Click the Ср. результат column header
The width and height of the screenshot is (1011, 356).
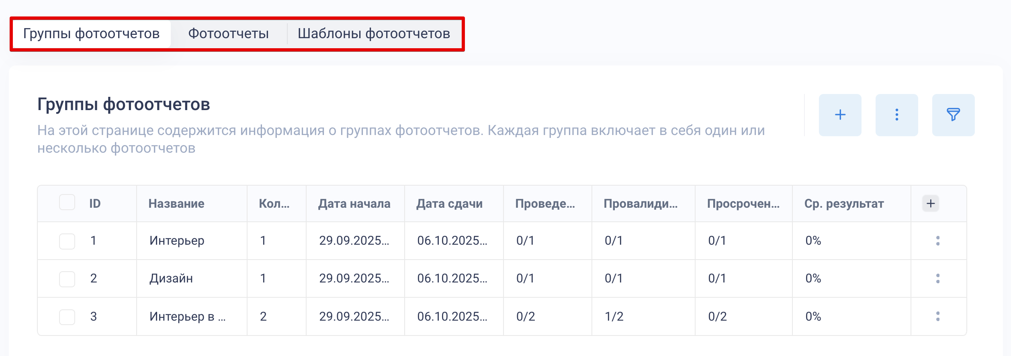click(x=844, y=204)
